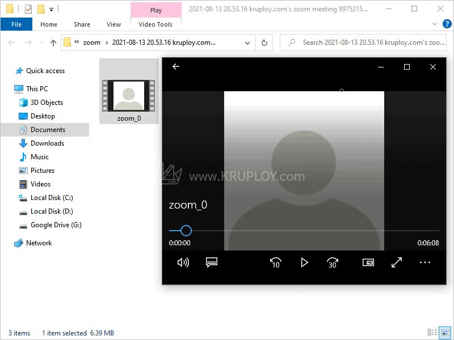Switch to the View ribbon tab
Screen dimensions: 454x340
click(113, 24)
